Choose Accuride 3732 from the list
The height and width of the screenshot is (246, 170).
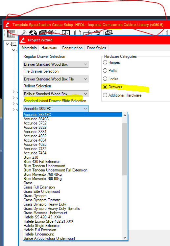pos(72,123)
